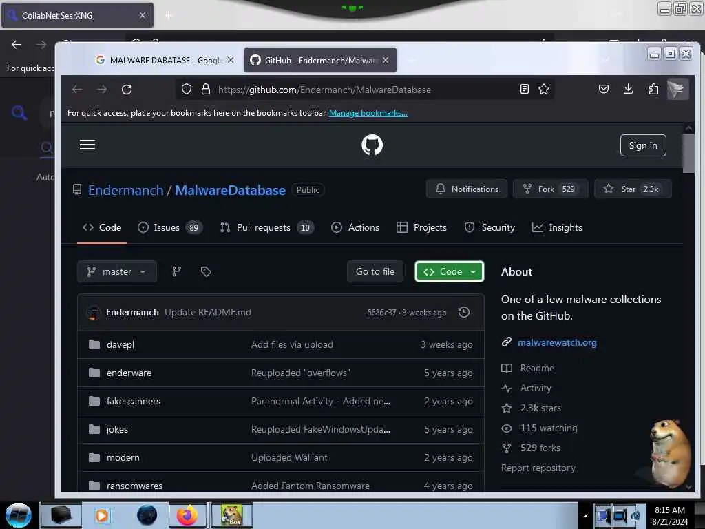
Task: Close the GitHub Endermanch browser tab
Action: [x=386, y=60]
